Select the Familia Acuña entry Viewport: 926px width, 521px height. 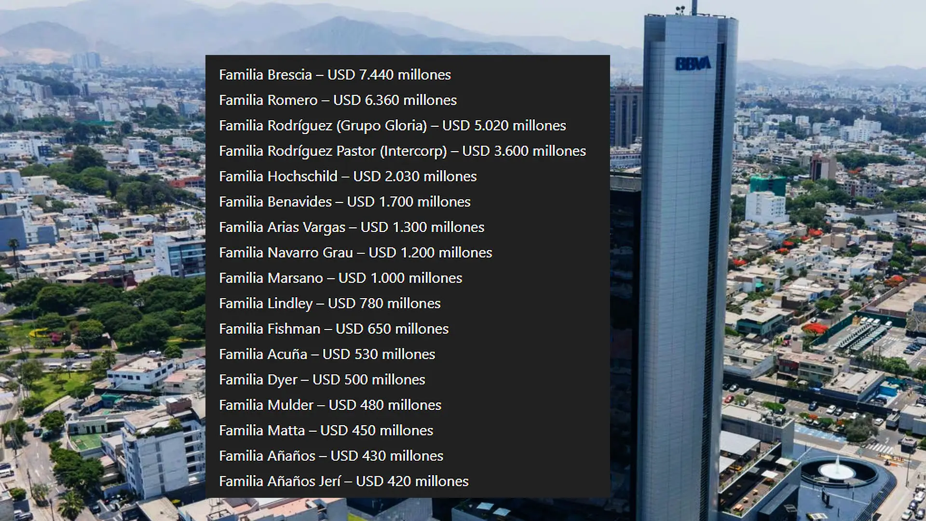327,355
